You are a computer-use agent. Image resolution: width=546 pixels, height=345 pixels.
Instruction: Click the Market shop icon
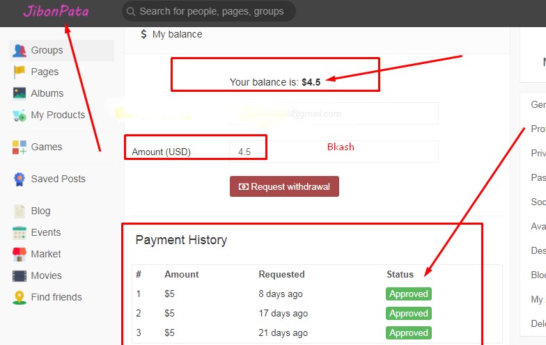(x=19, y=254)
